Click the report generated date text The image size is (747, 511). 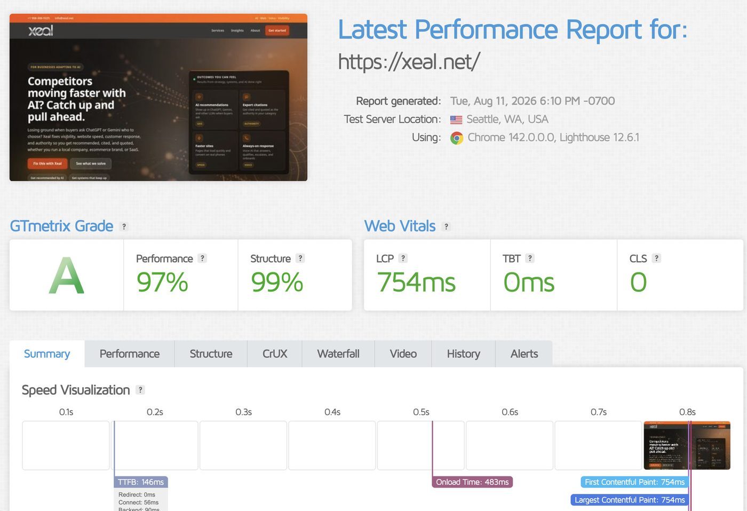point(533,101)
